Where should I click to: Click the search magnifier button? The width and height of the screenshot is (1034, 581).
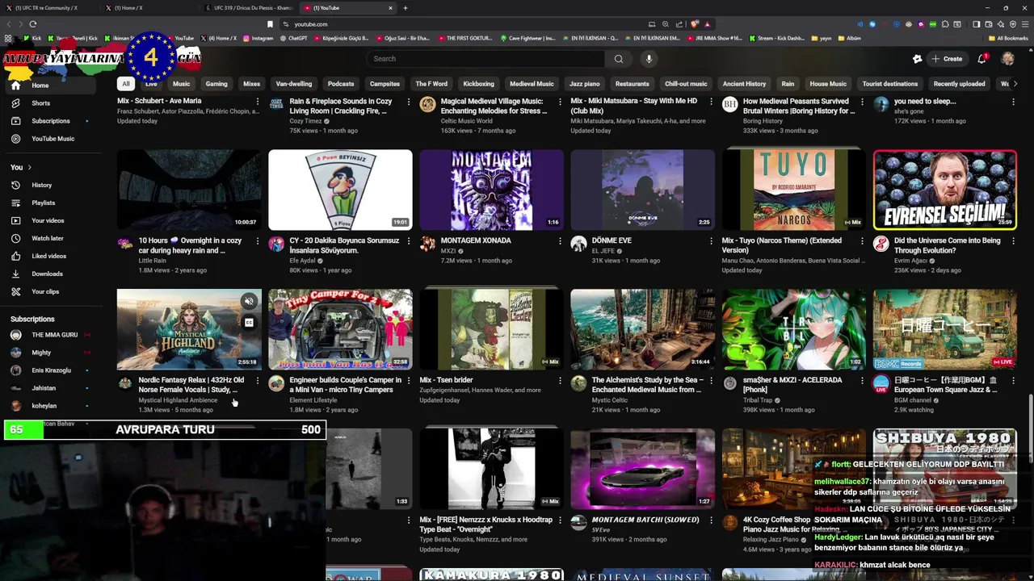619,59
